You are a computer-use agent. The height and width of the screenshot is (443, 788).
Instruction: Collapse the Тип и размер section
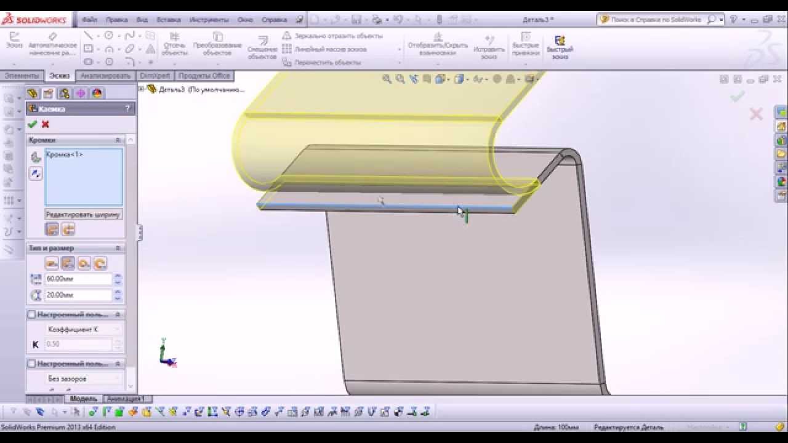tap(118, 248)
